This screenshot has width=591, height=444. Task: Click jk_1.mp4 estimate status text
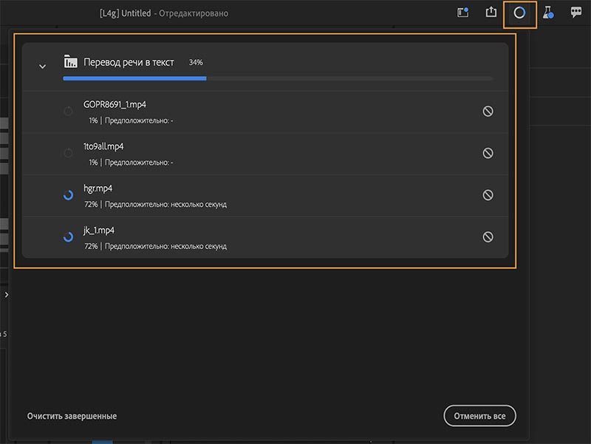click(155, 246)
